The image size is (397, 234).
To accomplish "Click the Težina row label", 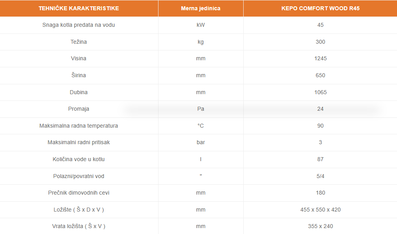I will point(79,42).
